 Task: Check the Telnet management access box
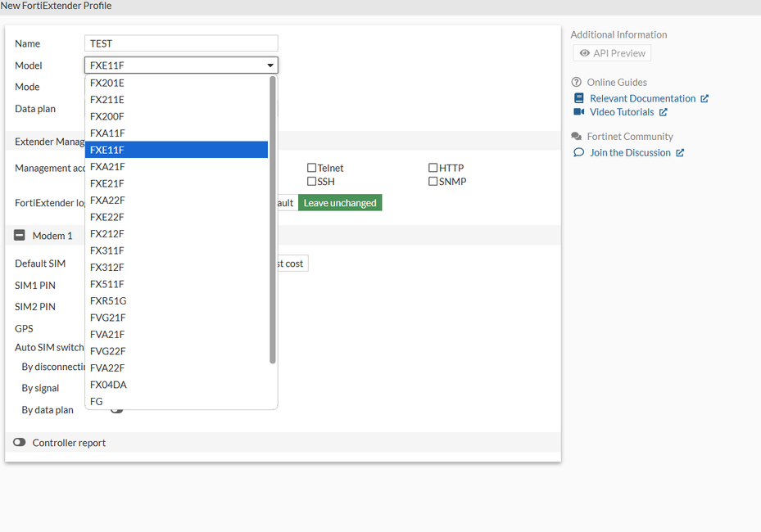(x=311, y=168)
